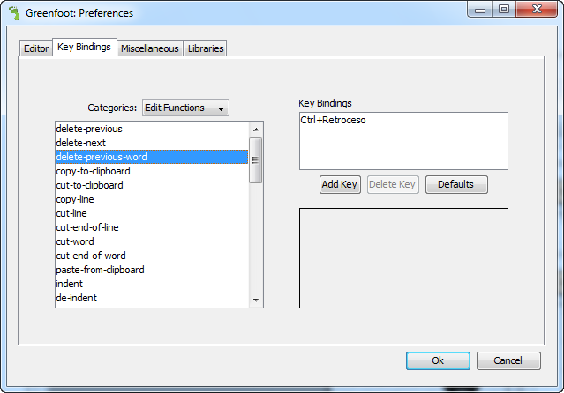564x393 pixels.
Task: Pick the copy-line function
Action: click(152, 199)
